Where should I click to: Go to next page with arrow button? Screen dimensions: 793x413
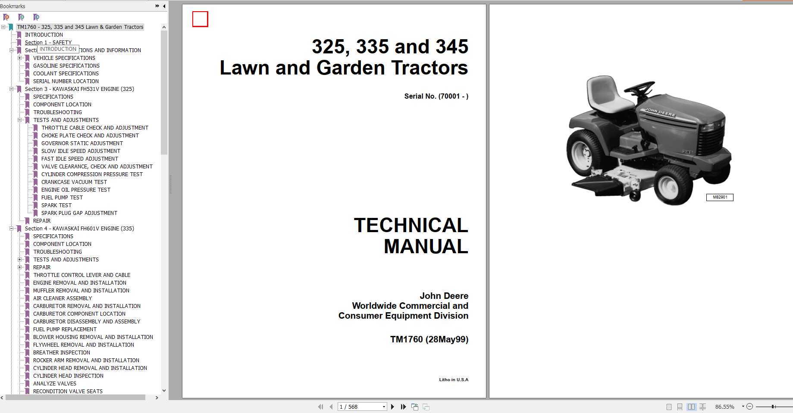(392, 407)
